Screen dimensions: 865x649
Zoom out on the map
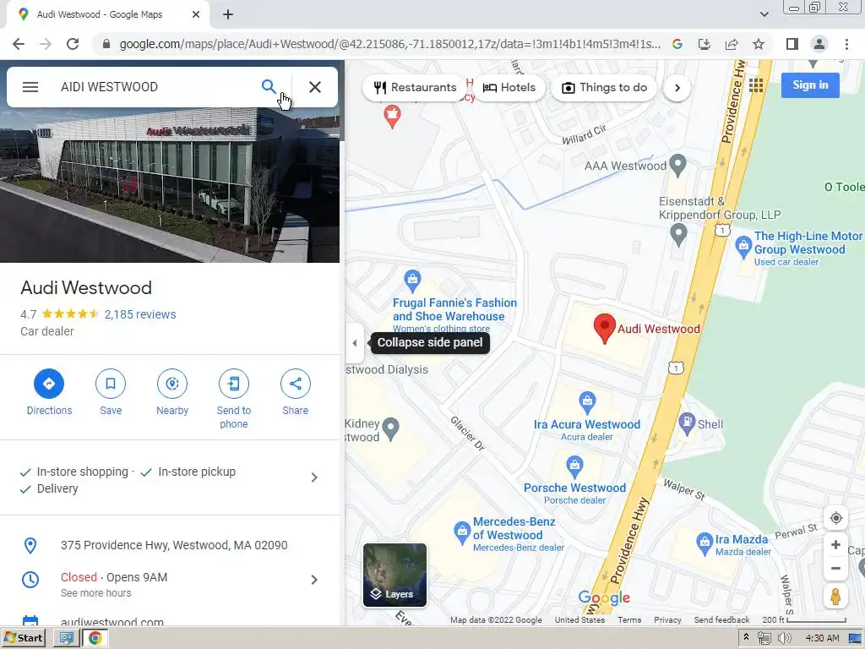pyautogui.click(x=835, y=568)
